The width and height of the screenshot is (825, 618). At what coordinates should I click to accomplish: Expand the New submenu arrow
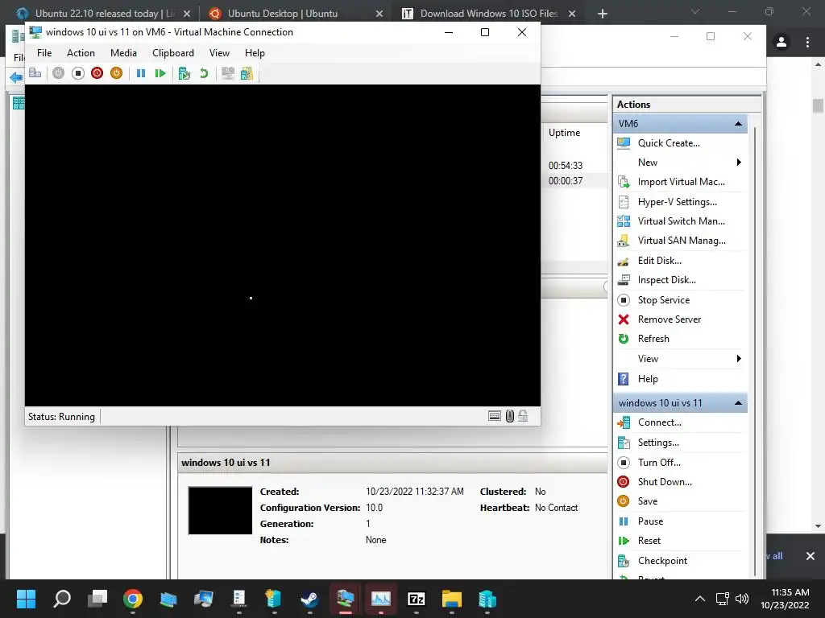739,163
